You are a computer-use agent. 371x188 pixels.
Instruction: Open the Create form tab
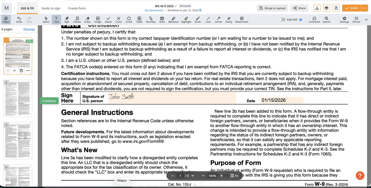pos(76,8)
